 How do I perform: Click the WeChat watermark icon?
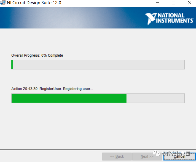157,154
